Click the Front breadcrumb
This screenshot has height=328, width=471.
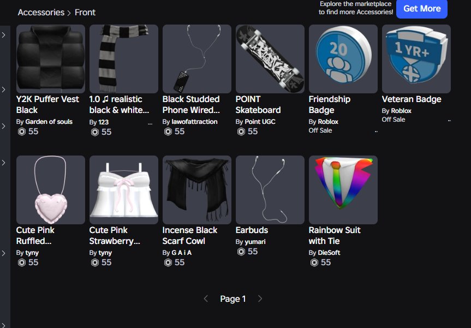[x=85, y=13]
